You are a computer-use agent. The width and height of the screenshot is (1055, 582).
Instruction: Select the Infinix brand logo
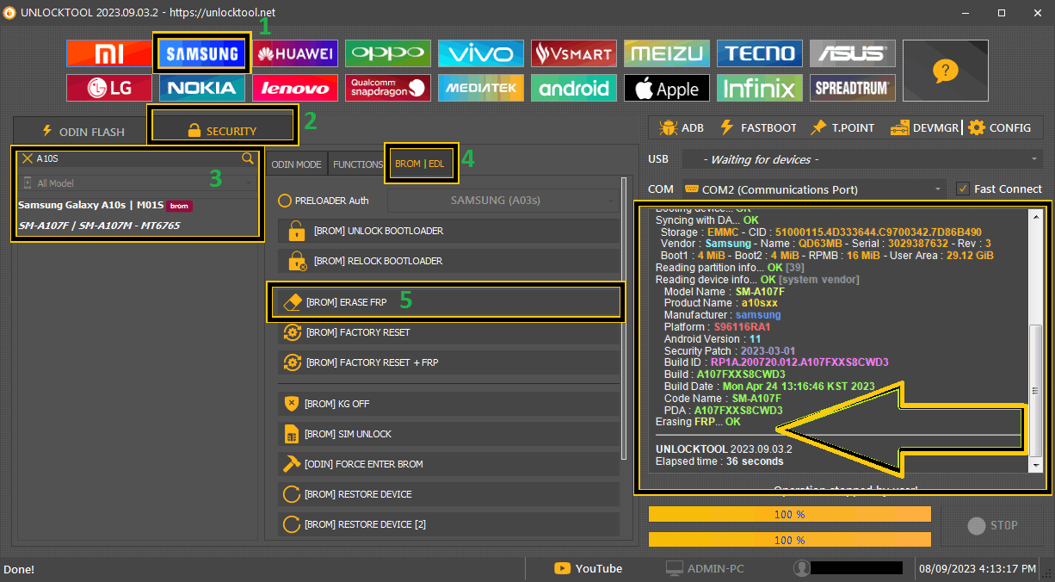pos(759,88)
